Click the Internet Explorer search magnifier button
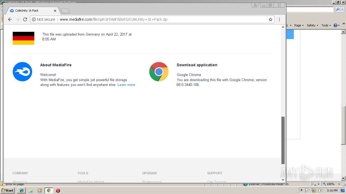 click(x=338, y=9)
